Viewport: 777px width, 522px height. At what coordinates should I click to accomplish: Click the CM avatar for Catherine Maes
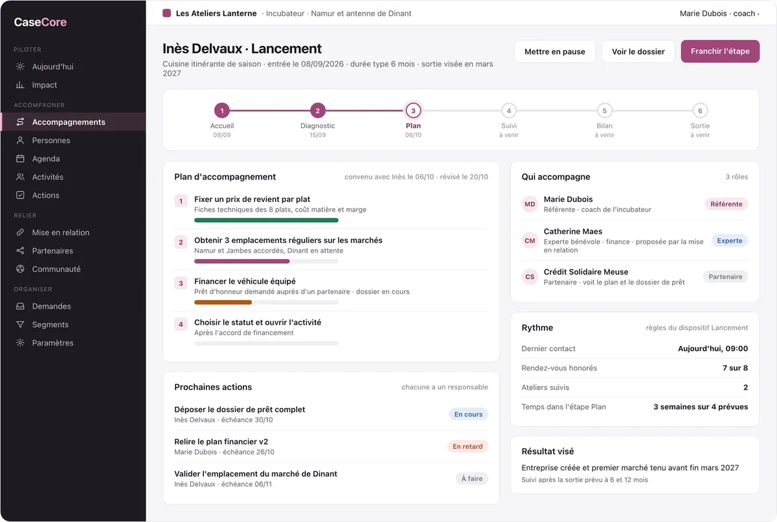pos(530,240)
